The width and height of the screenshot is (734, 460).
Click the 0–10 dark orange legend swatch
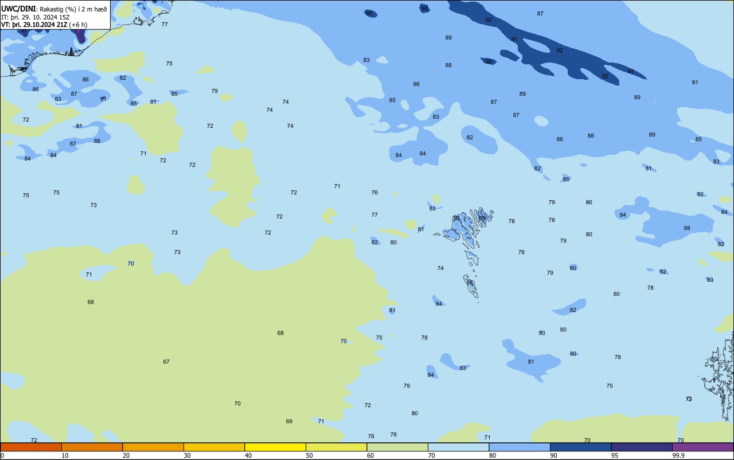pos(31,447)
